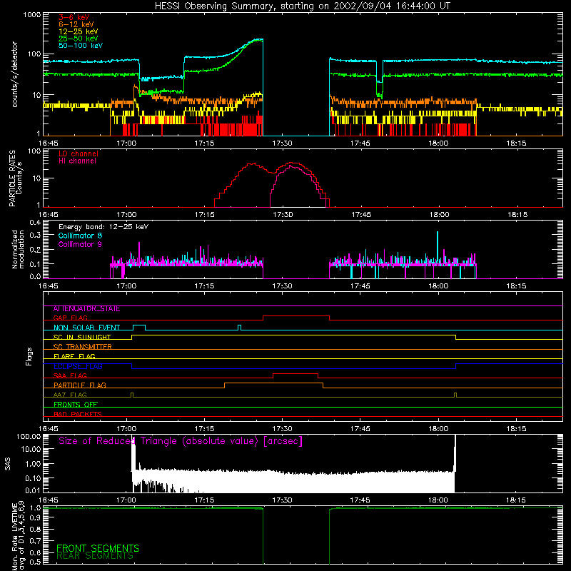Select the '6-12 keV' legend label
571x571 pixels.
pyautogui.click(x=76, y=24)
